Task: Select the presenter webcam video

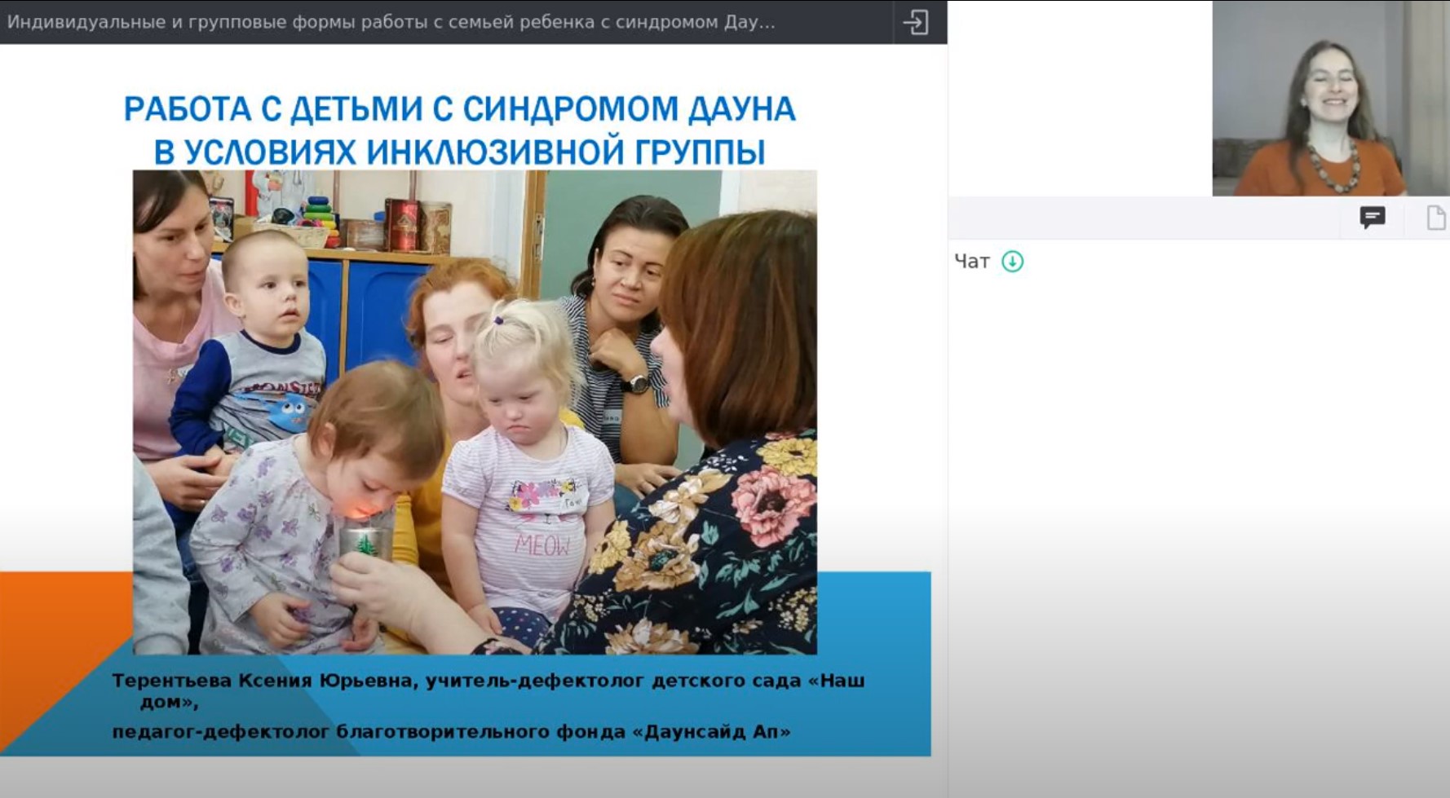Action: pos(1331,98)
